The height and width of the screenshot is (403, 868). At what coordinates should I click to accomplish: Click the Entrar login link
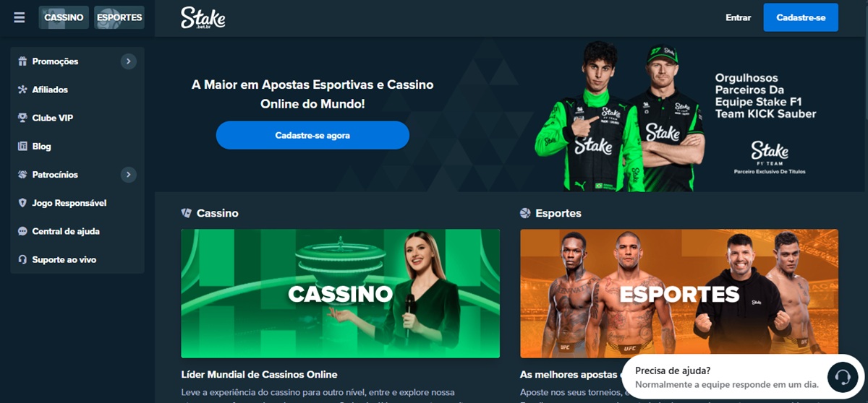click(x=739, y=17)
